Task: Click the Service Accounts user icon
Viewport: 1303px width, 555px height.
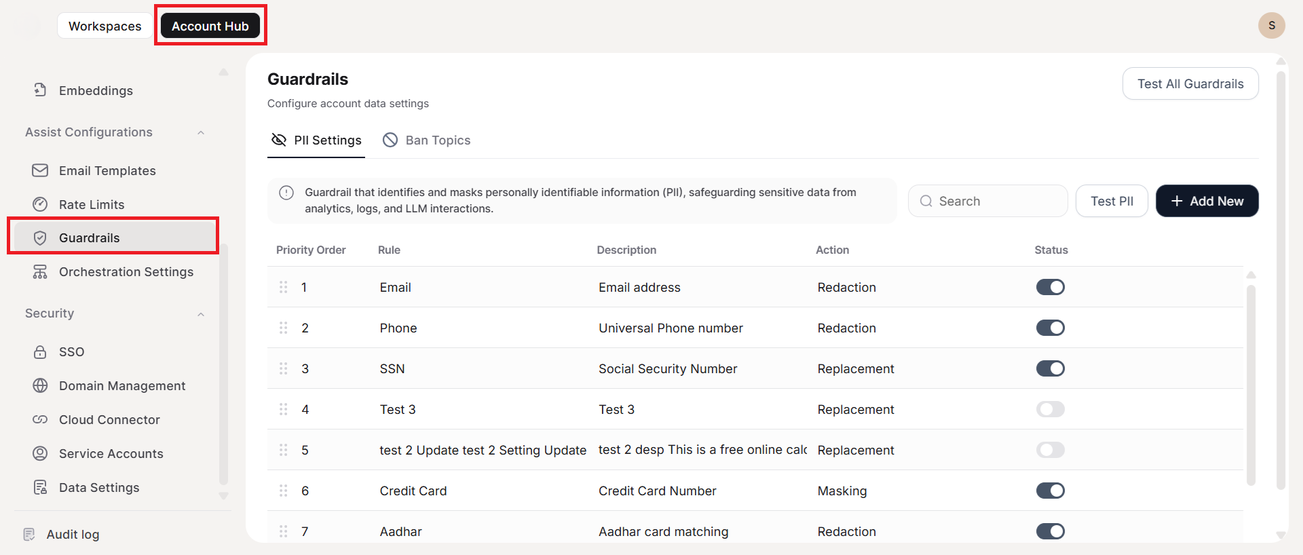Action: [40, 454]
